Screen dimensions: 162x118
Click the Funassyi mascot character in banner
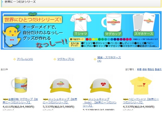tap(12, 36)
